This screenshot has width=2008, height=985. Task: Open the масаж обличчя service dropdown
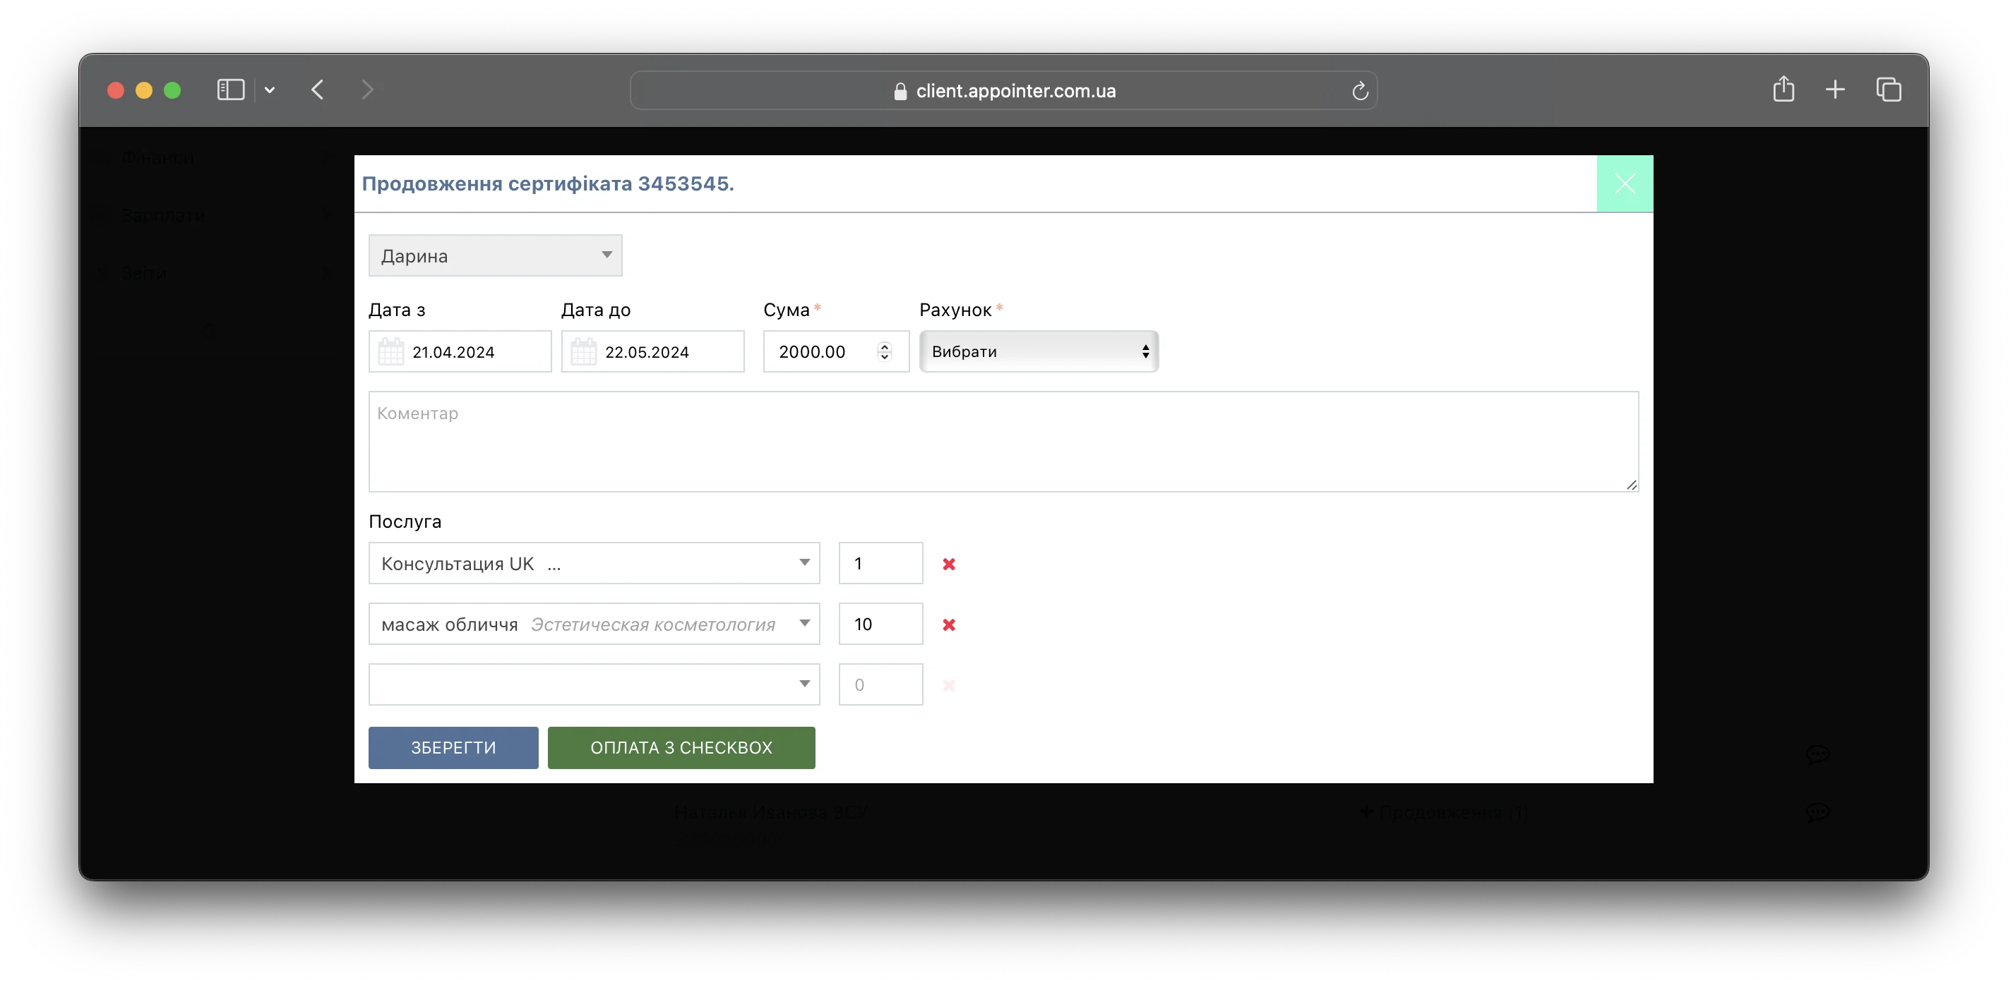click(594, 624)
